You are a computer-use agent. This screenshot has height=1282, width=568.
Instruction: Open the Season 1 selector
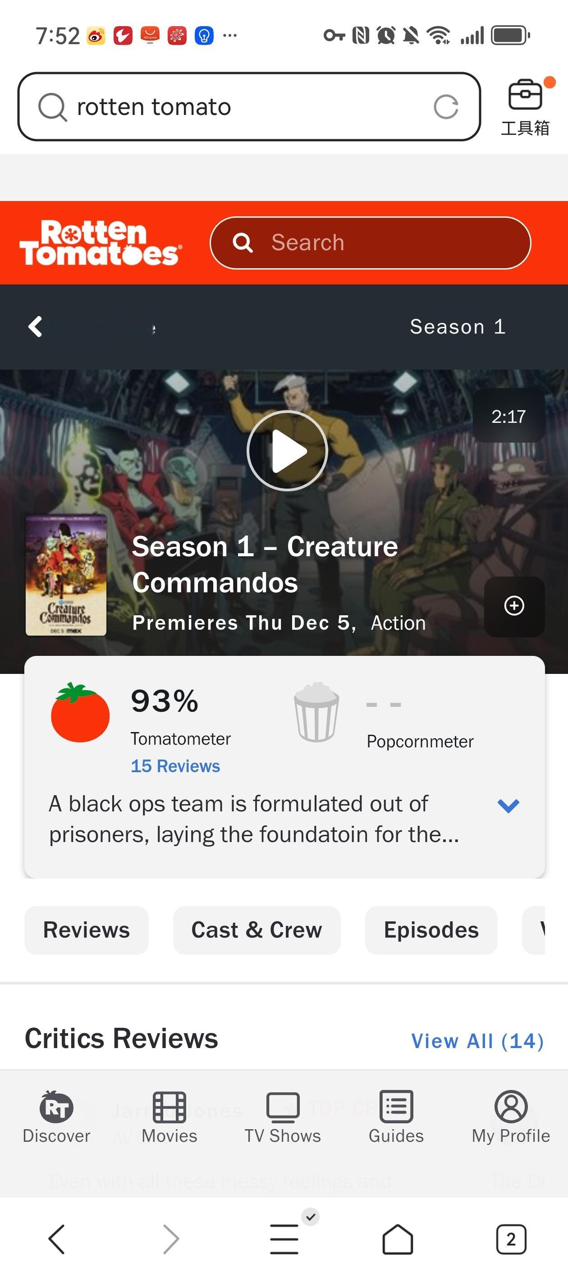pos(458,327)
